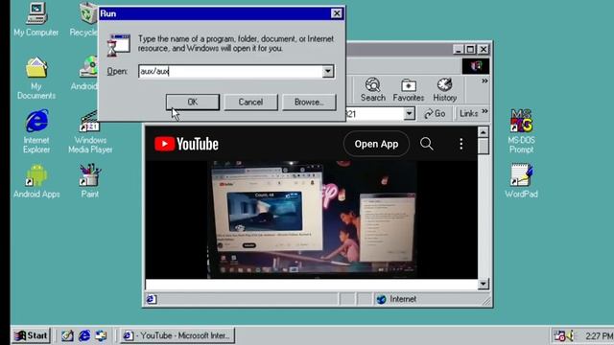The image size is (614, 345).
Task: Open the YouTube three-dot menu
Action: coord(460,144)
